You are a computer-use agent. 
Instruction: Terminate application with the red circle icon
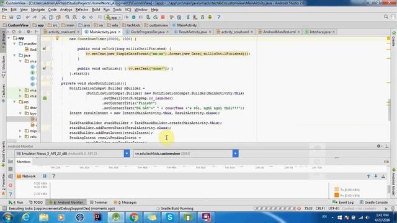[11, 185]
